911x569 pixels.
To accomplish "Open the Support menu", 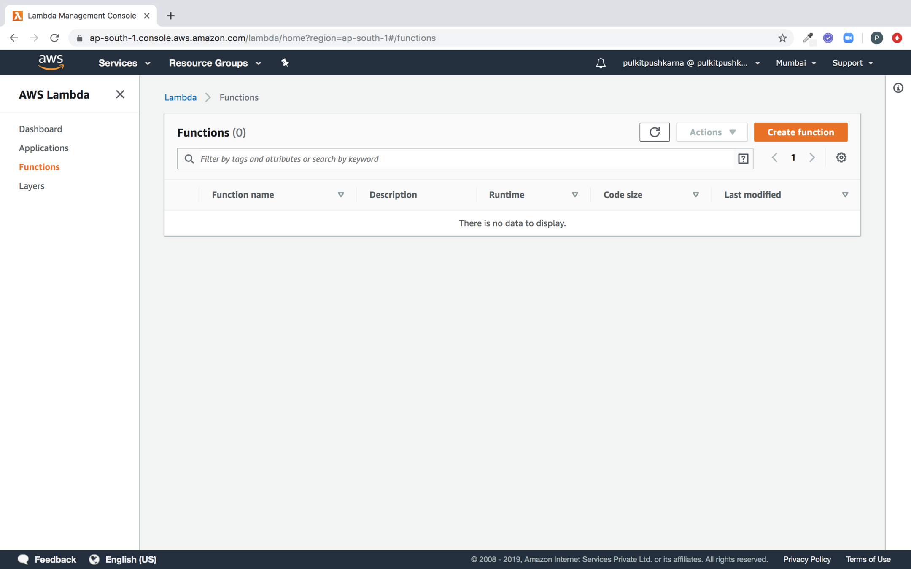I will point(852,63).
